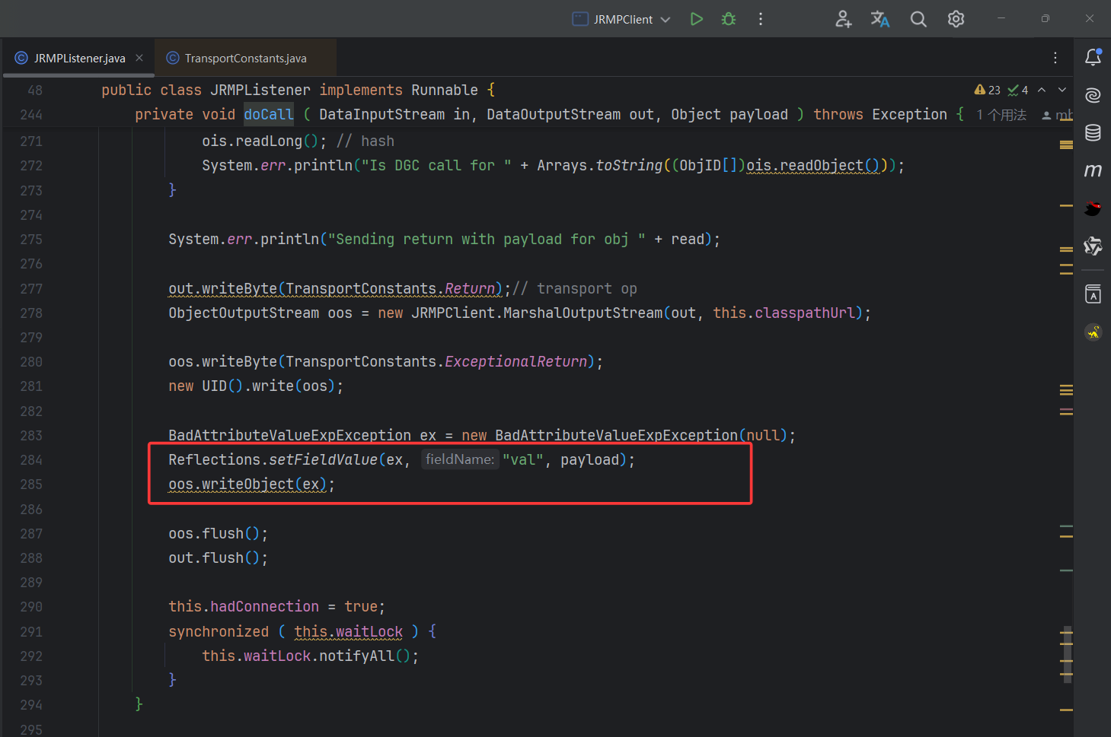This screenshot has width=1111, height=737.
Task: Click 'setFieldValue' method call
Action: (323, 459)
